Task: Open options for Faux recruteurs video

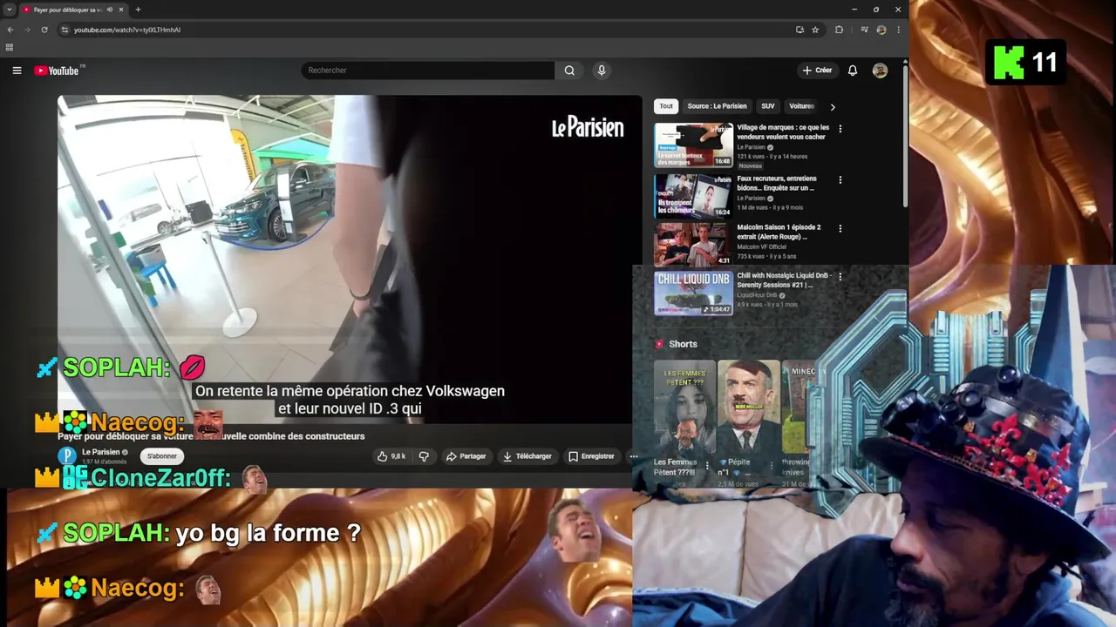Action: (840, 180)
